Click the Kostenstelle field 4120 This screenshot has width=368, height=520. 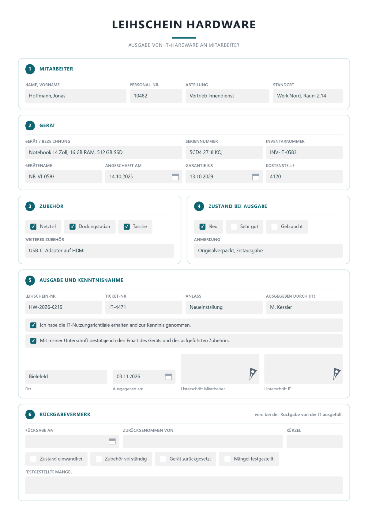tap(304, 177)
